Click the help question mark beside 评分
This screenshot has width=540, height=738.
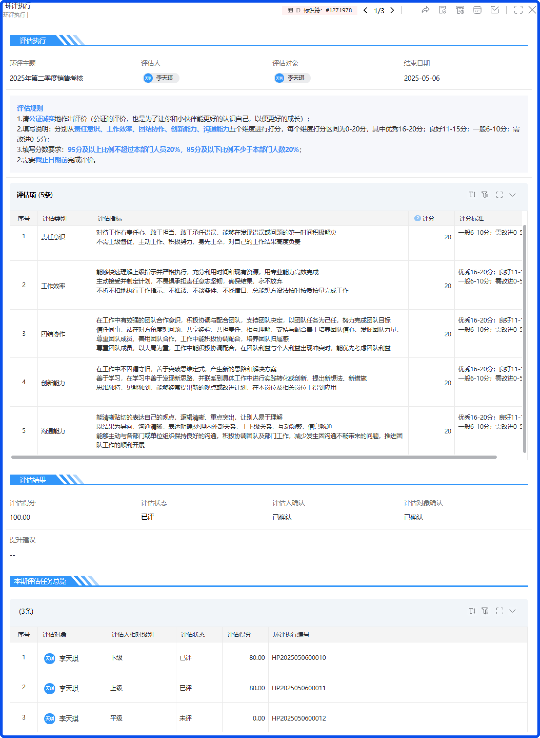417,218
